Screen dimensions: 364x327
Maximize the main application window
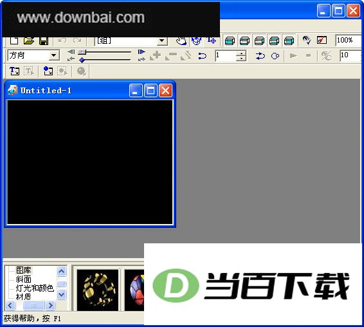[338, 11]
